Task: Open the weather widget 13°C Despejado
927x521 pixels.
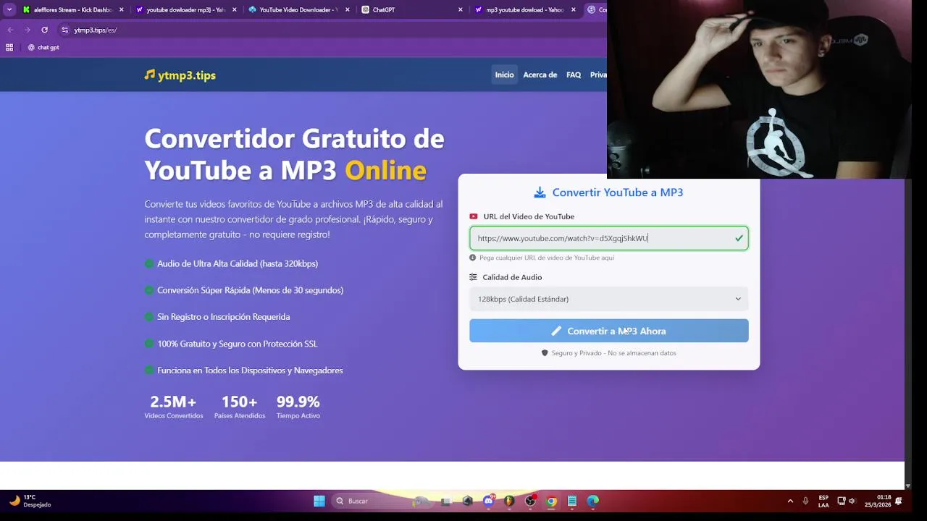Action: tap(30, 501)
